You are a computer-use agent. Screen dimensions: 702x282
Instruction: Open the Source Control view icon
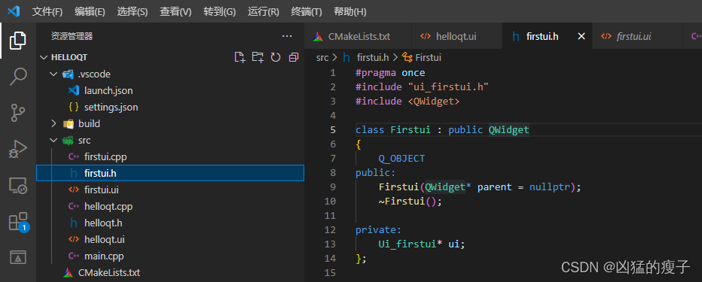click(x=18, y=113)
